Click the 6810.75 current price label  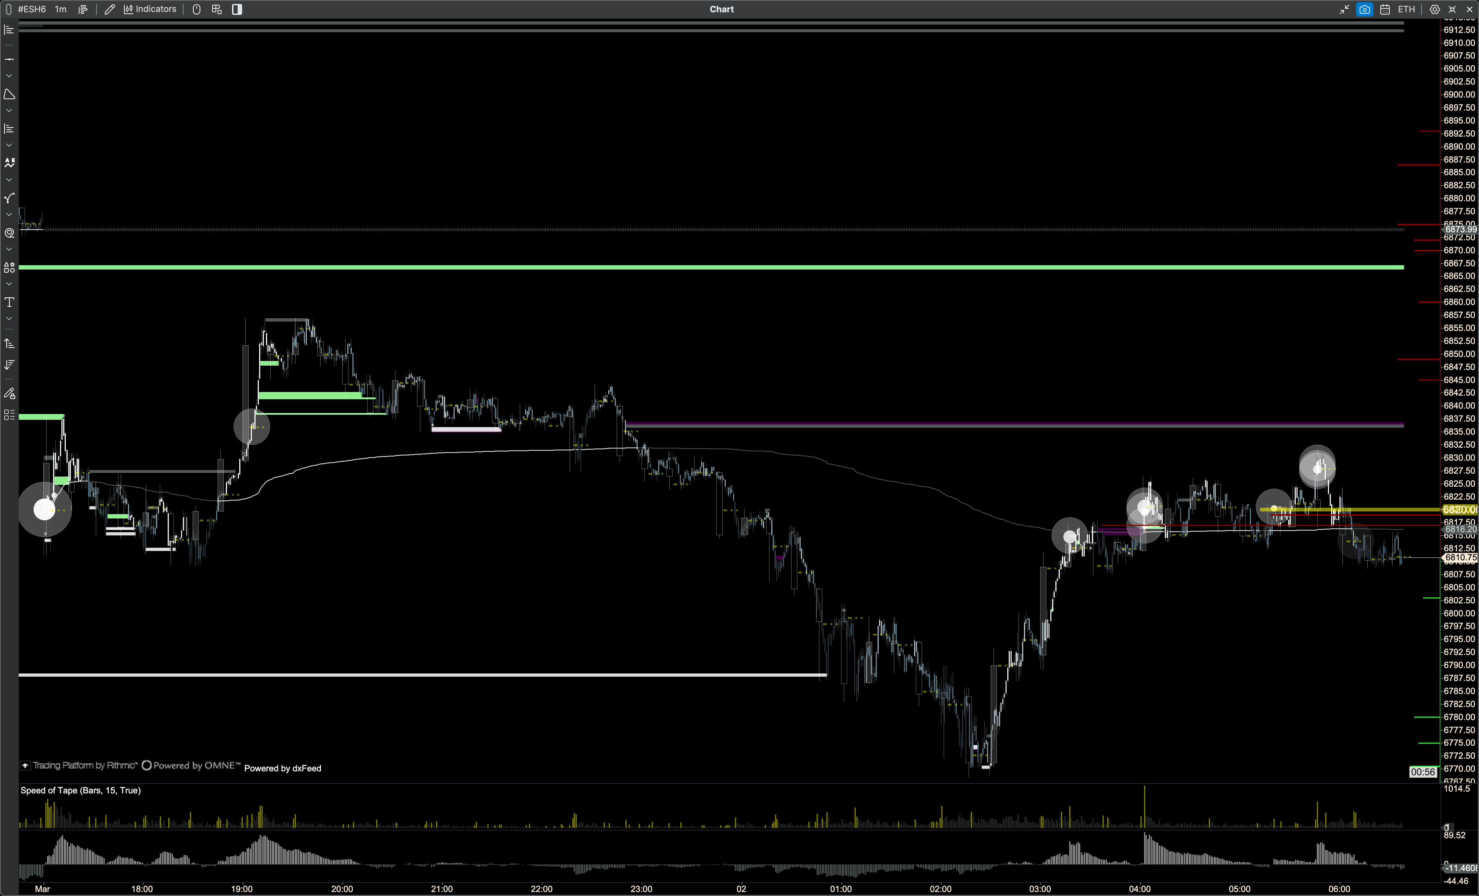point(1460,557)
